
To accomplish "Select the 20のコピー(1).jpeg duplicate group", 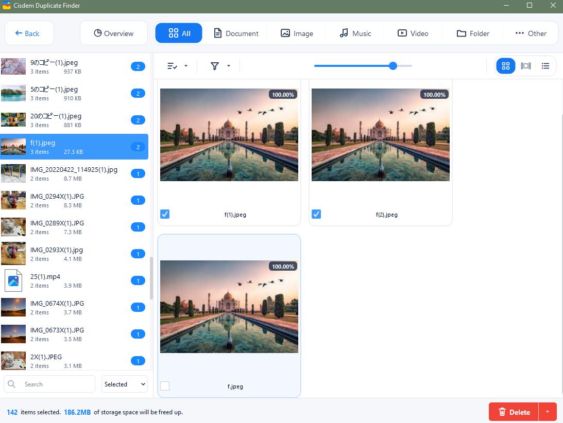I will [x=74, y=120].
